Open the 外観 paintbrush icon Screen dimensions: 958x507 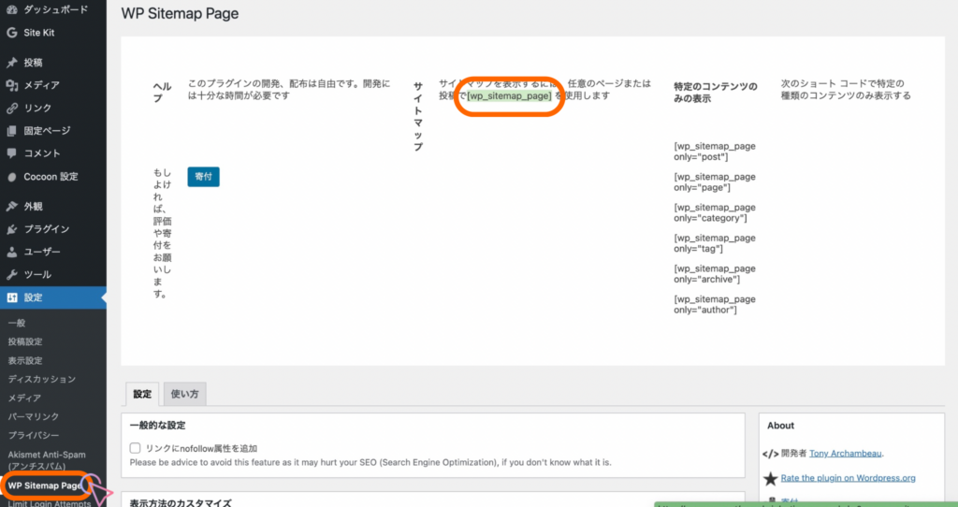11,207
